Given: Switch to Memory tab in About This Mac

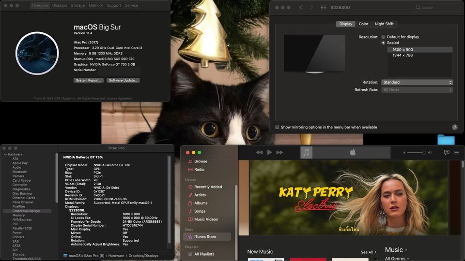Looking at the screenshot, I should (96, 5).
